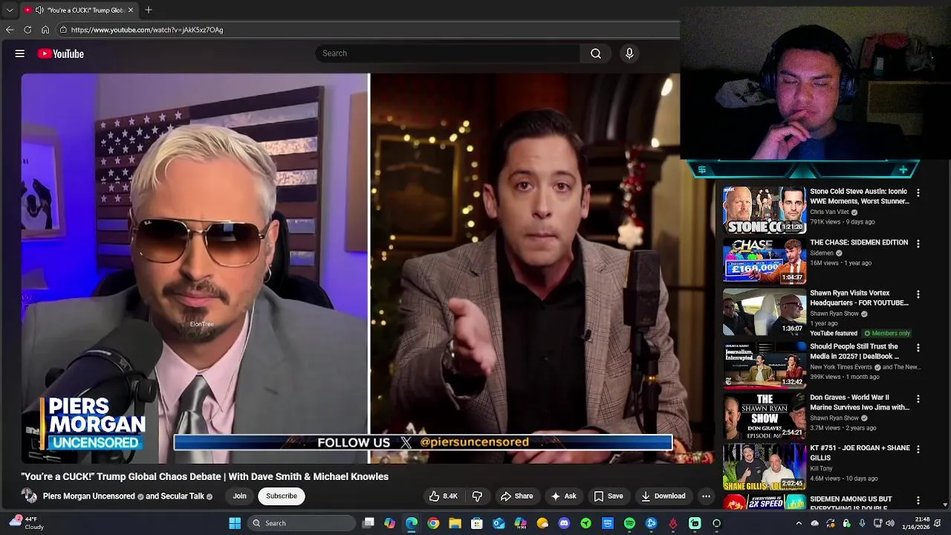Open options for THE CHASE: SIDEMEN EDITION video
The height and width of the screenshot is (535, 951).
[918, 244]
